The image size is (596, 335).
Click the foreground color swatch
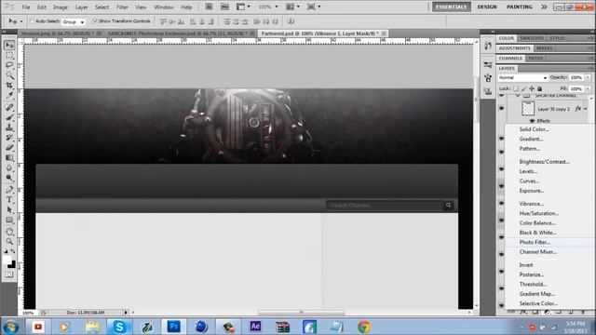pyautogui.click(x=7, y=260)
